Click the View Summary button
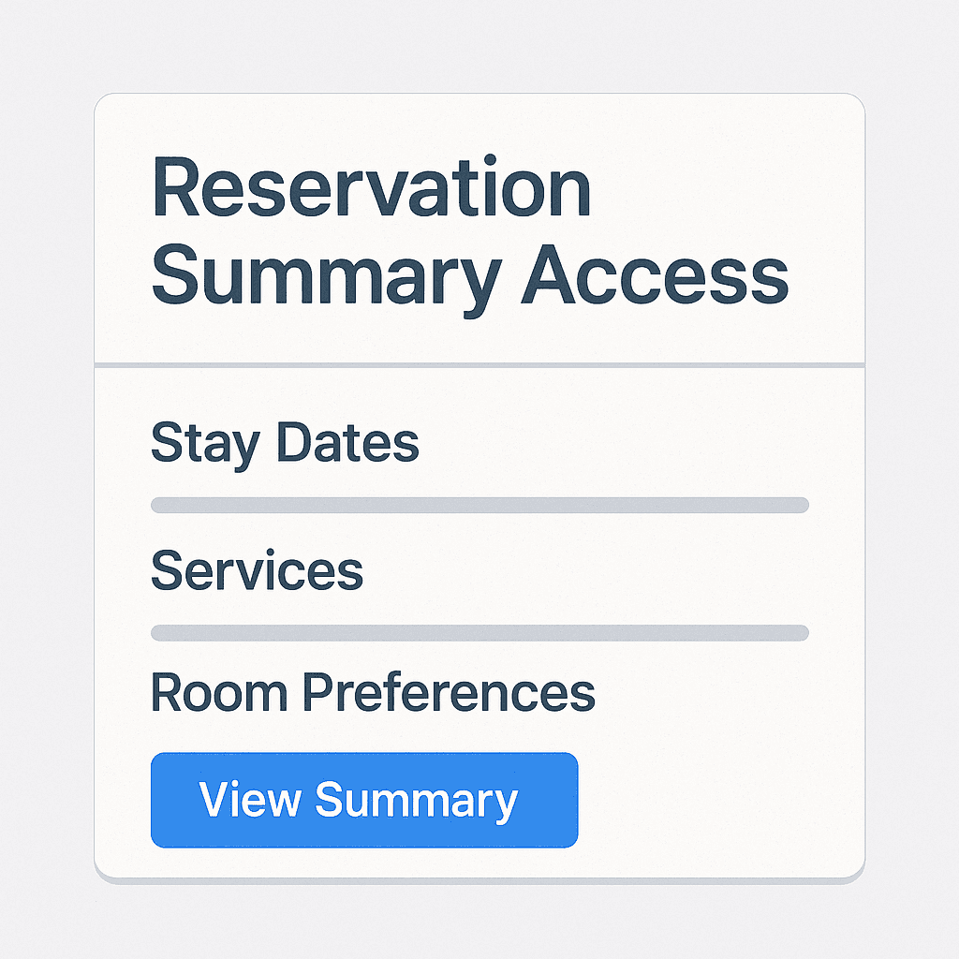This screenshot has height=959, width=959. 363,800
